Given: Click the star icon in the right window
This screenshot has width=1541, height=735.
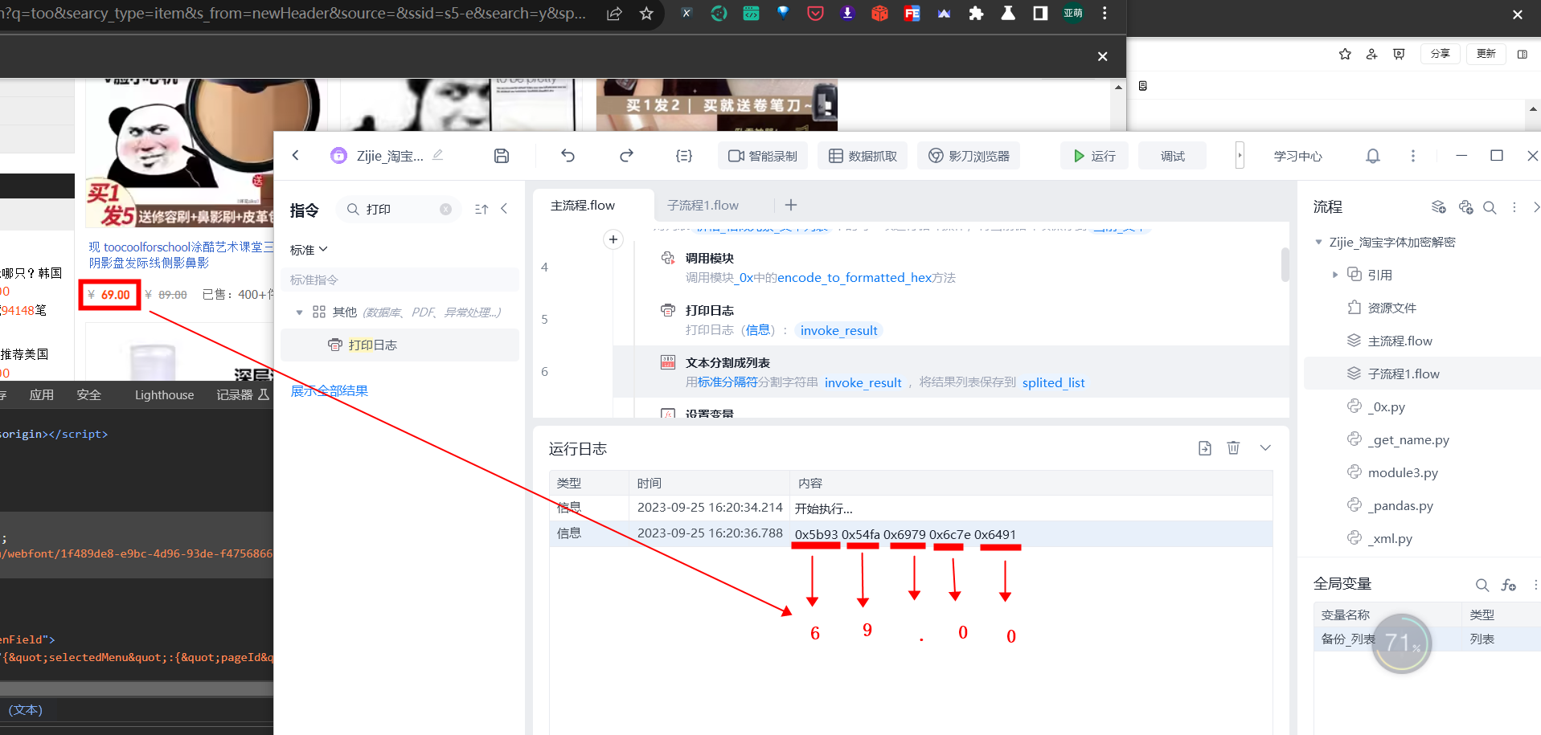Looking at the screenshot, I should (x=1345, y=54).
